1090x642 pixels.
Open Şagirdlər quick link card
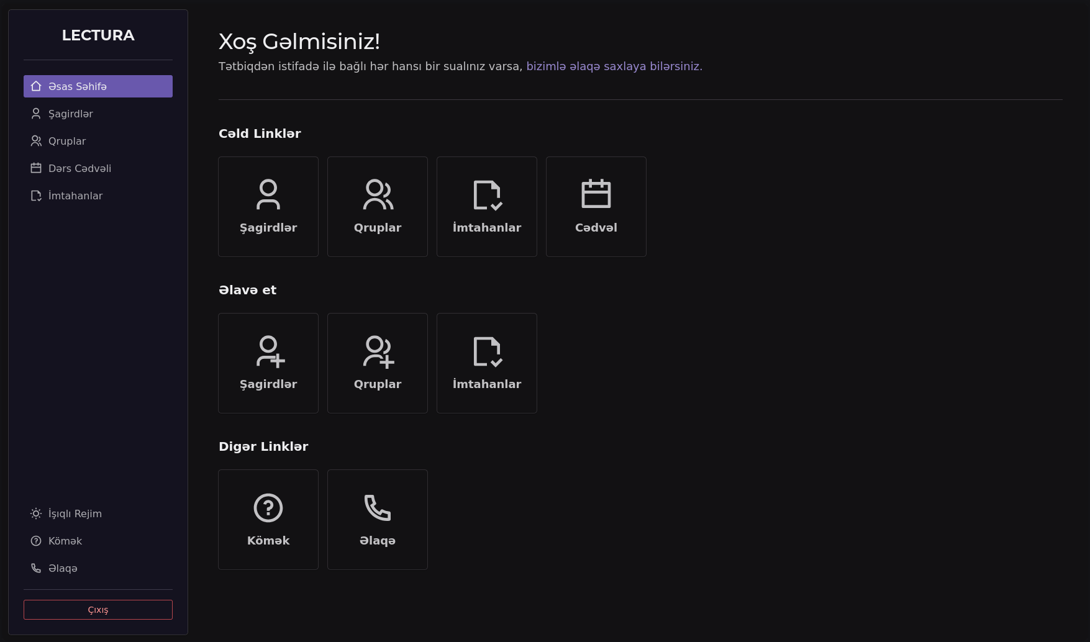268,207
